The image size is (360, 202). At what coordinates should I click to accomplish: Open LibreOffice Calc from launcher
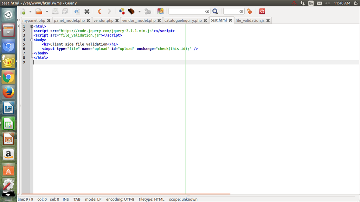(8, 124)
